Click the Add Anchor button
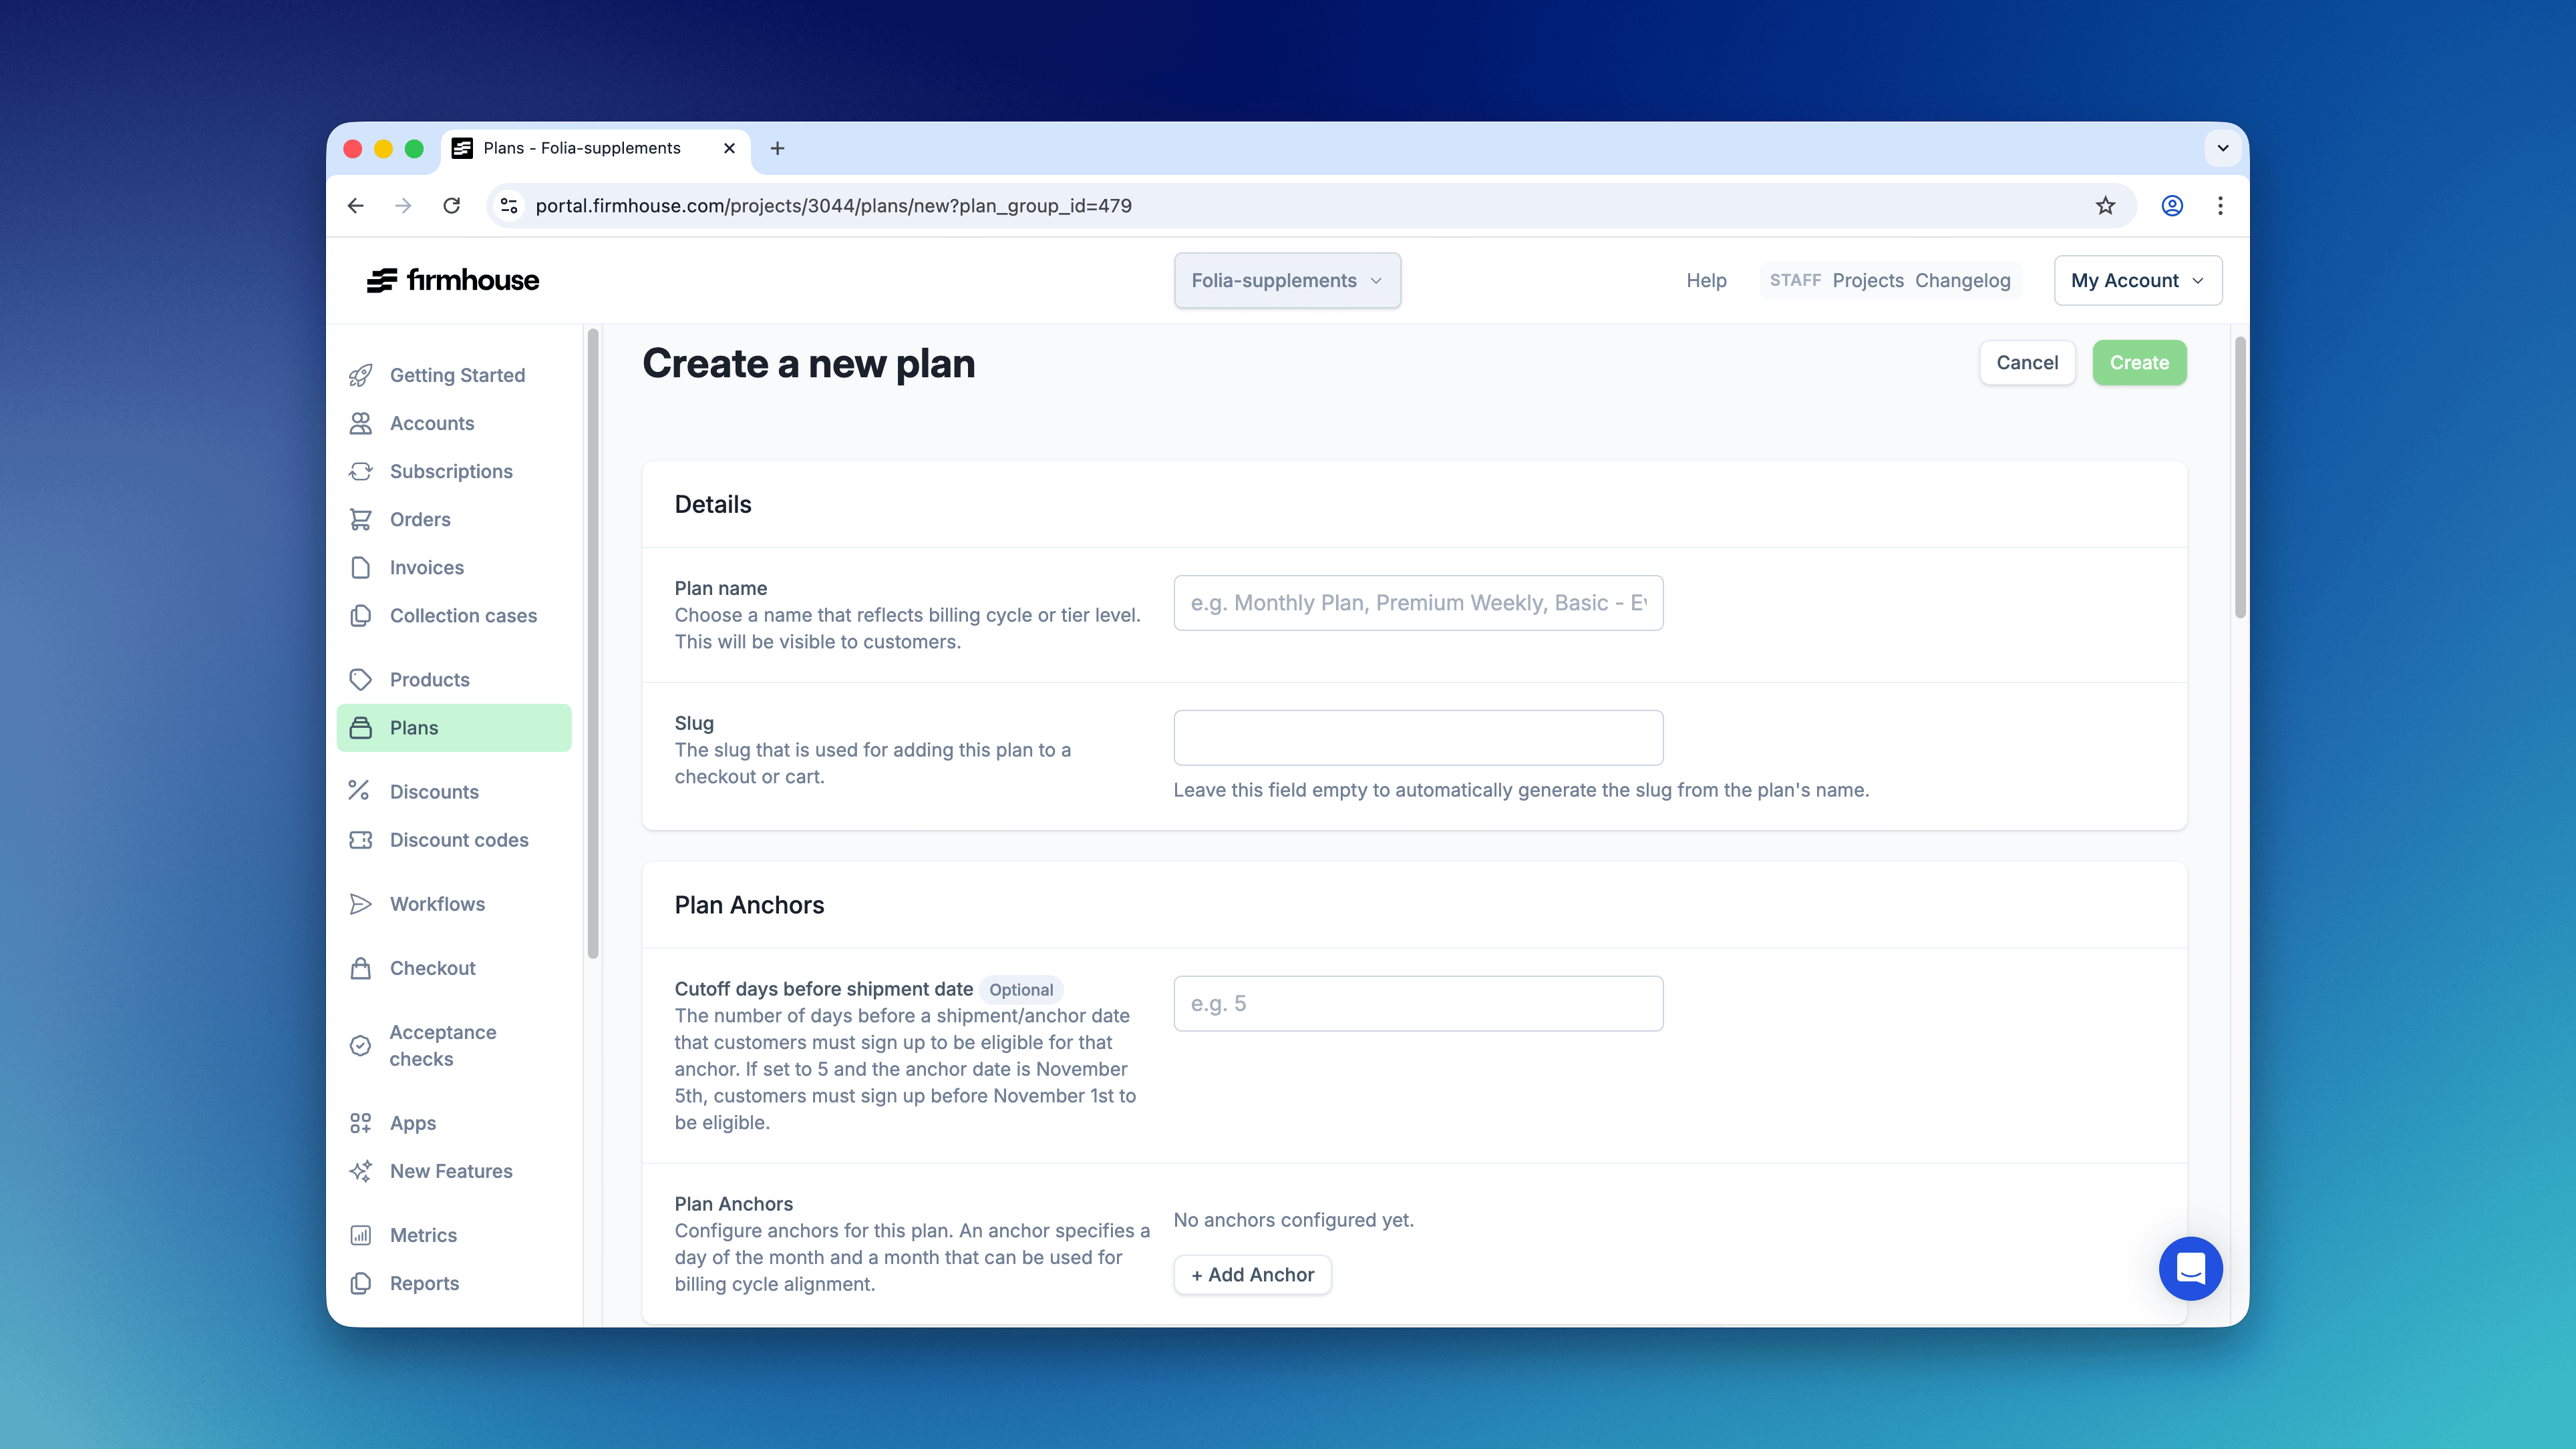This screenshot has width=2576, height=1449. [1252, 1274]
